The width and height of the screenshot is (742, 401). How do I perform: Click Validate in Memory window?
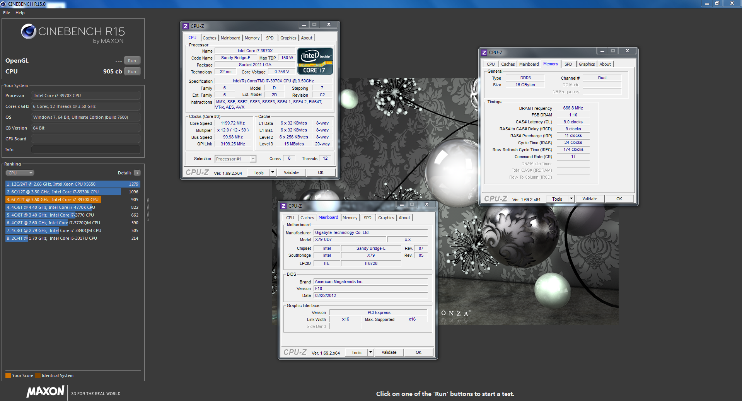[x=590, y=199]
